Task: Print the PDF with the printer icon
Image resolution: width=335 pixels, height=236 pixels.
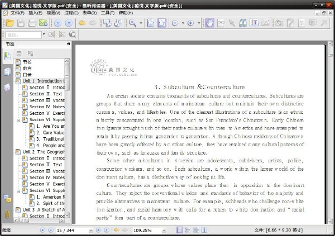Action: [x=32, y=23]
